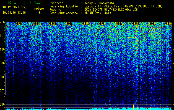Click the Ovserver label
Screen dimensions: 174x110
[x=56, y=3]
